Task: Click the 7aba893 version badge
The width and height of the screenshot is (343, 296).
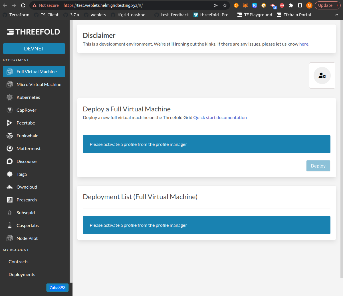Action: 57,287
